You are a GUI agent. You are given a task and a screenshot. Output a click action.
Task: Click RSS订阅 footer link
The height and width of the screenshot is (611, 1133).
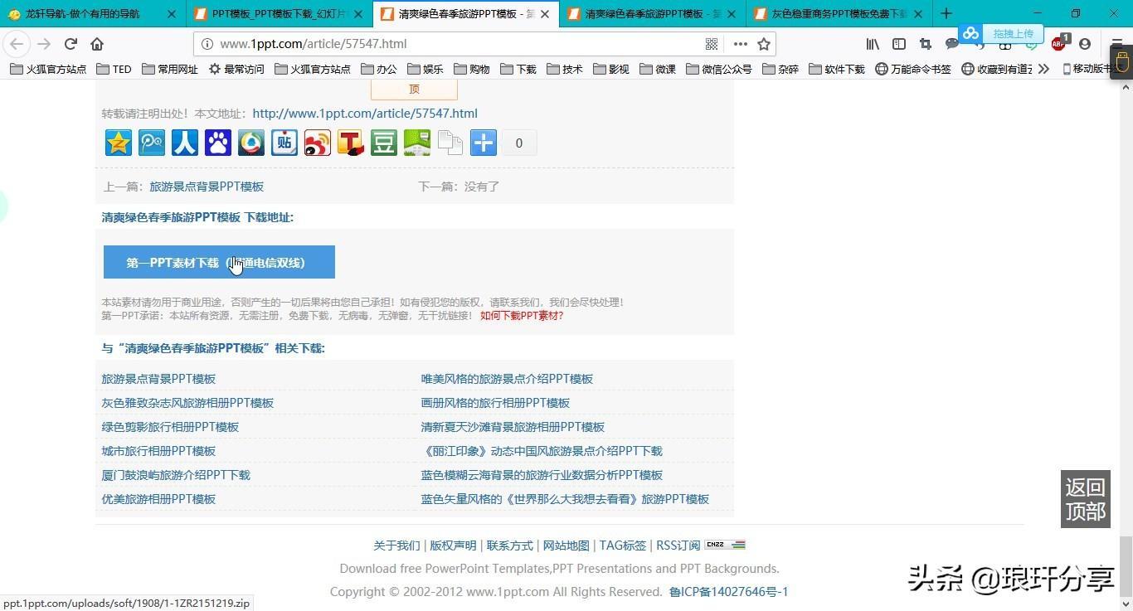tap(678, 546)
